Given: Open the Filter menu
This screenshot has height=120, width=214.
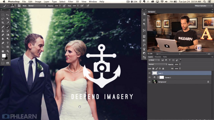Looking at the screenshot, I should tap(70, 2).
